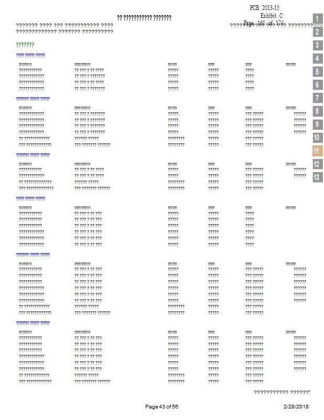
Task: Click the number 5 page tab
Action: click(317, 71)
